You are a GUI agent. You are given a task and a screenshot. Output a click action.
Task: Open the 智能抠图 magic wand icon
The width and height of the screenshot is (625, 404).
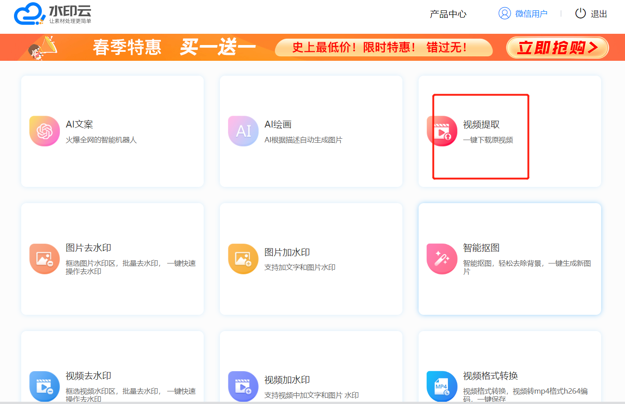(x=442, y=259)
